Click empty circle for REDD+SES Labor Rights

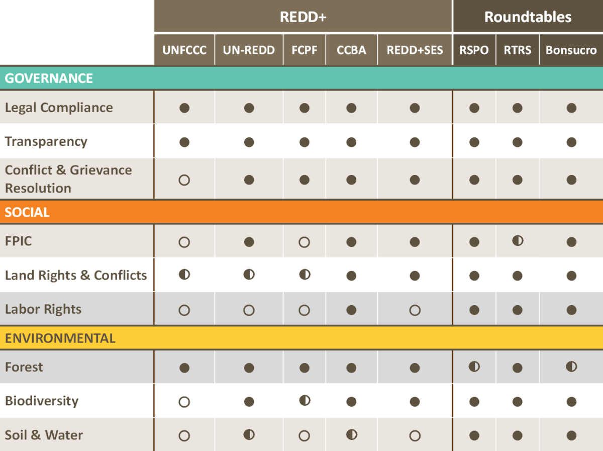click(x=415, y=310)
